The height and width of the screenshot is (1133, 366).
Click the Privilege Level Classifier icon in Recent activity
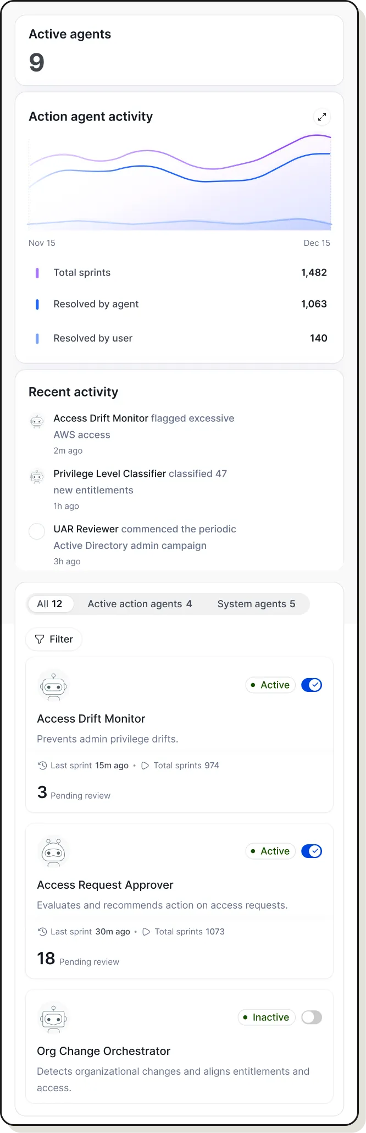pos(37,477)
